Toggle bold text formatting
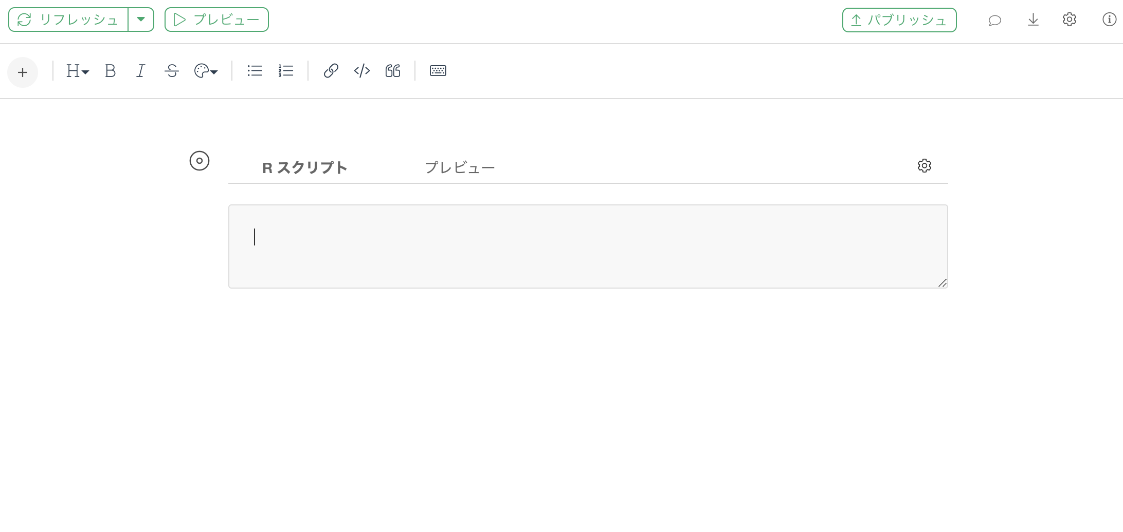This screenshot has height=532, width=1123. click(x=110, y=71)
